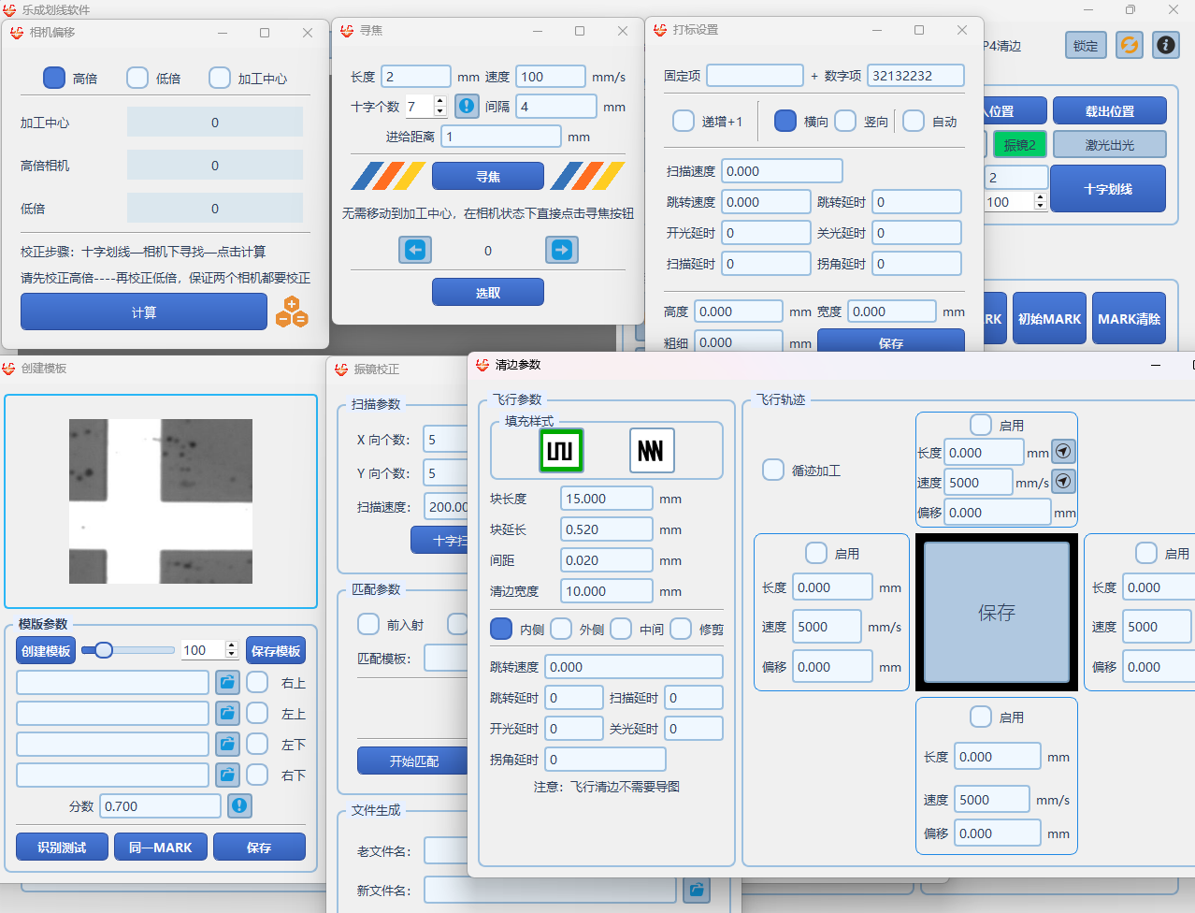The height and width of the screenshot is (913, 1195).
Task: Toggle the 循迹加工 checkbox
Action: [773, 470]
